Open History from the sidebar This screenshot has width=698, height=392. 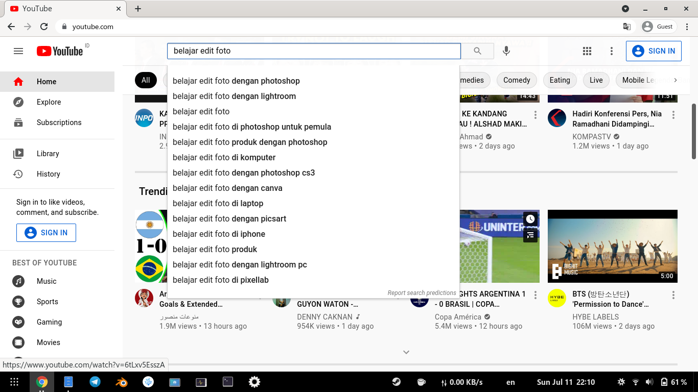pos(48,174)
